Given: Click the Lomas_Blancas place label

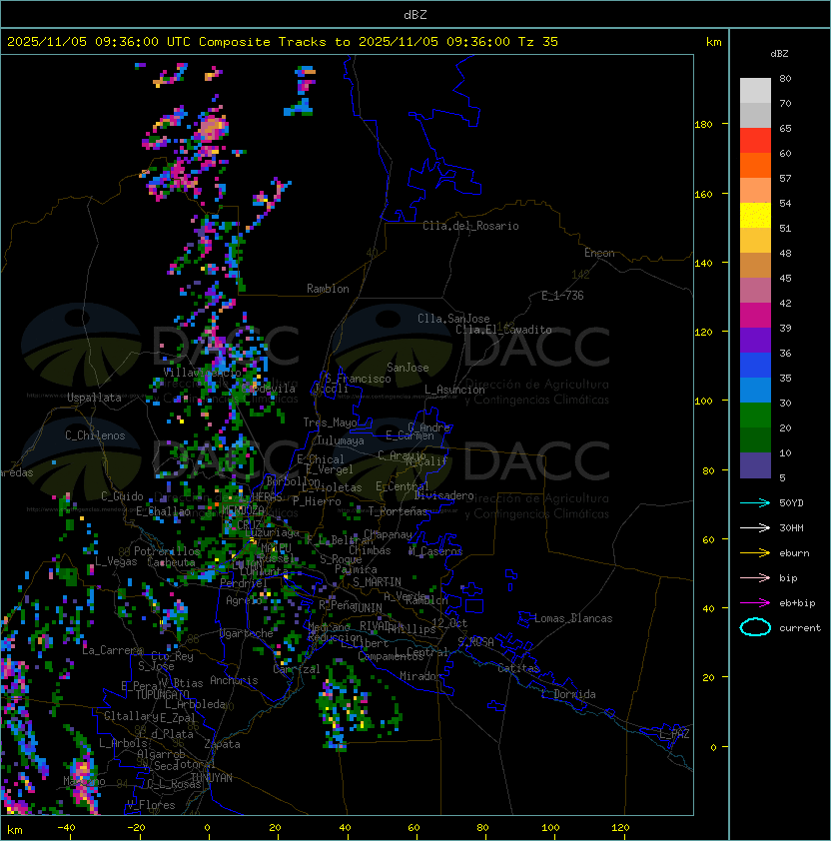Looking at the screenshot, I should tap(573, 618).
